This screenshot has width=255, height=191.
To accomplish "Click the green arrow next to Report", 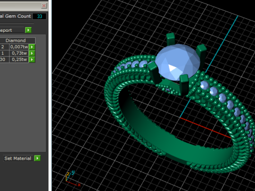I will [x=28, y=30].
